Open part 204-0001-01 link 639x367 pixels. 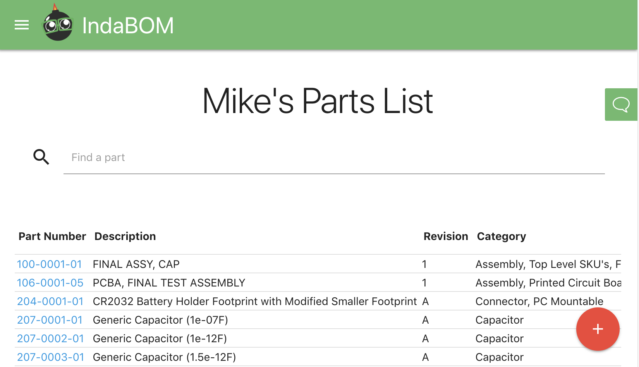click(50, 301)
